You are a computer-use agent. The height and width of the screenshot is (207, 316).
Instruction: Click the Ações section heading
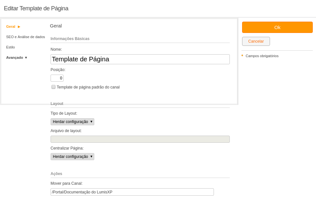point(56,174)
